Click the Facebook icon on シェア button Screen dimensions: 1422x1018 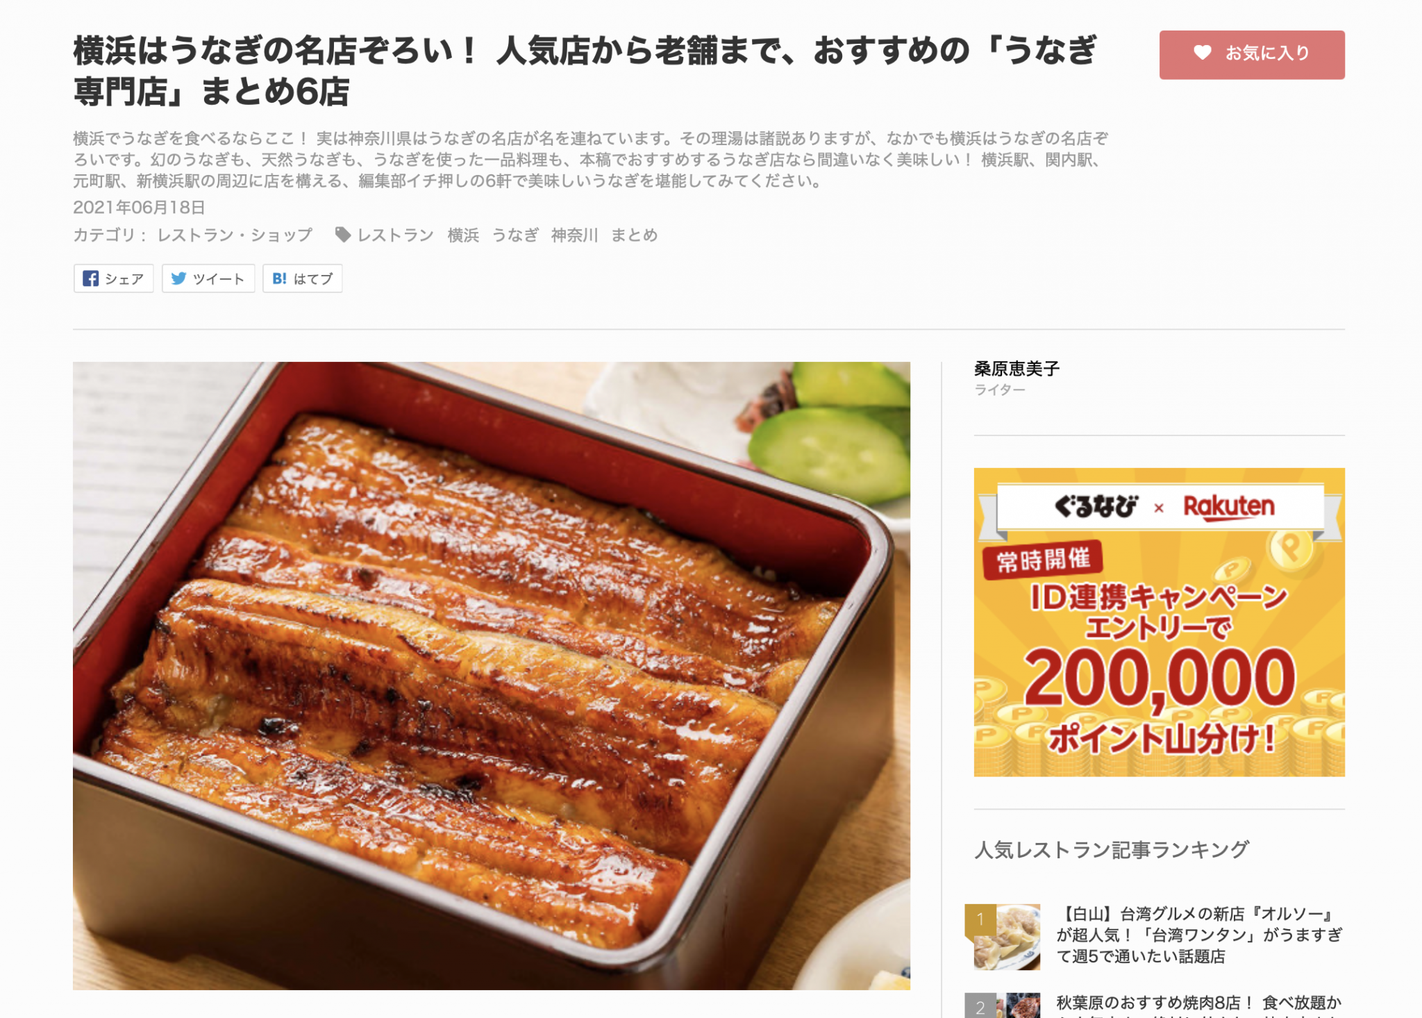pyautogui.click(x=90, y=278)
